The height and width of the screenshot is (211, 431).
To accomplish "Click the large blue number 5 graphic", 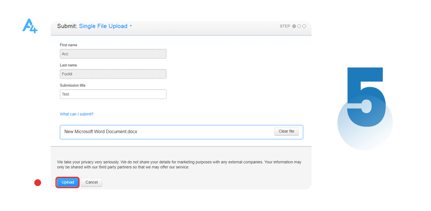I will tap(366, 97).
